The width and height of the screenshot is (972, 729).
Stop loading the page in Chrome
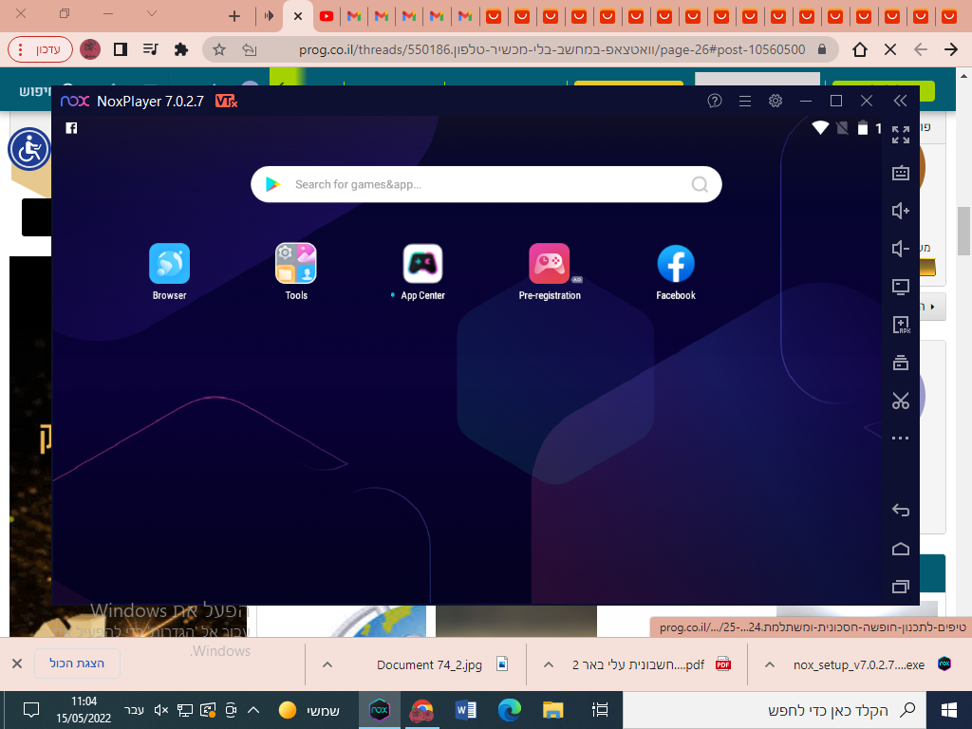[x=890, y=49]
